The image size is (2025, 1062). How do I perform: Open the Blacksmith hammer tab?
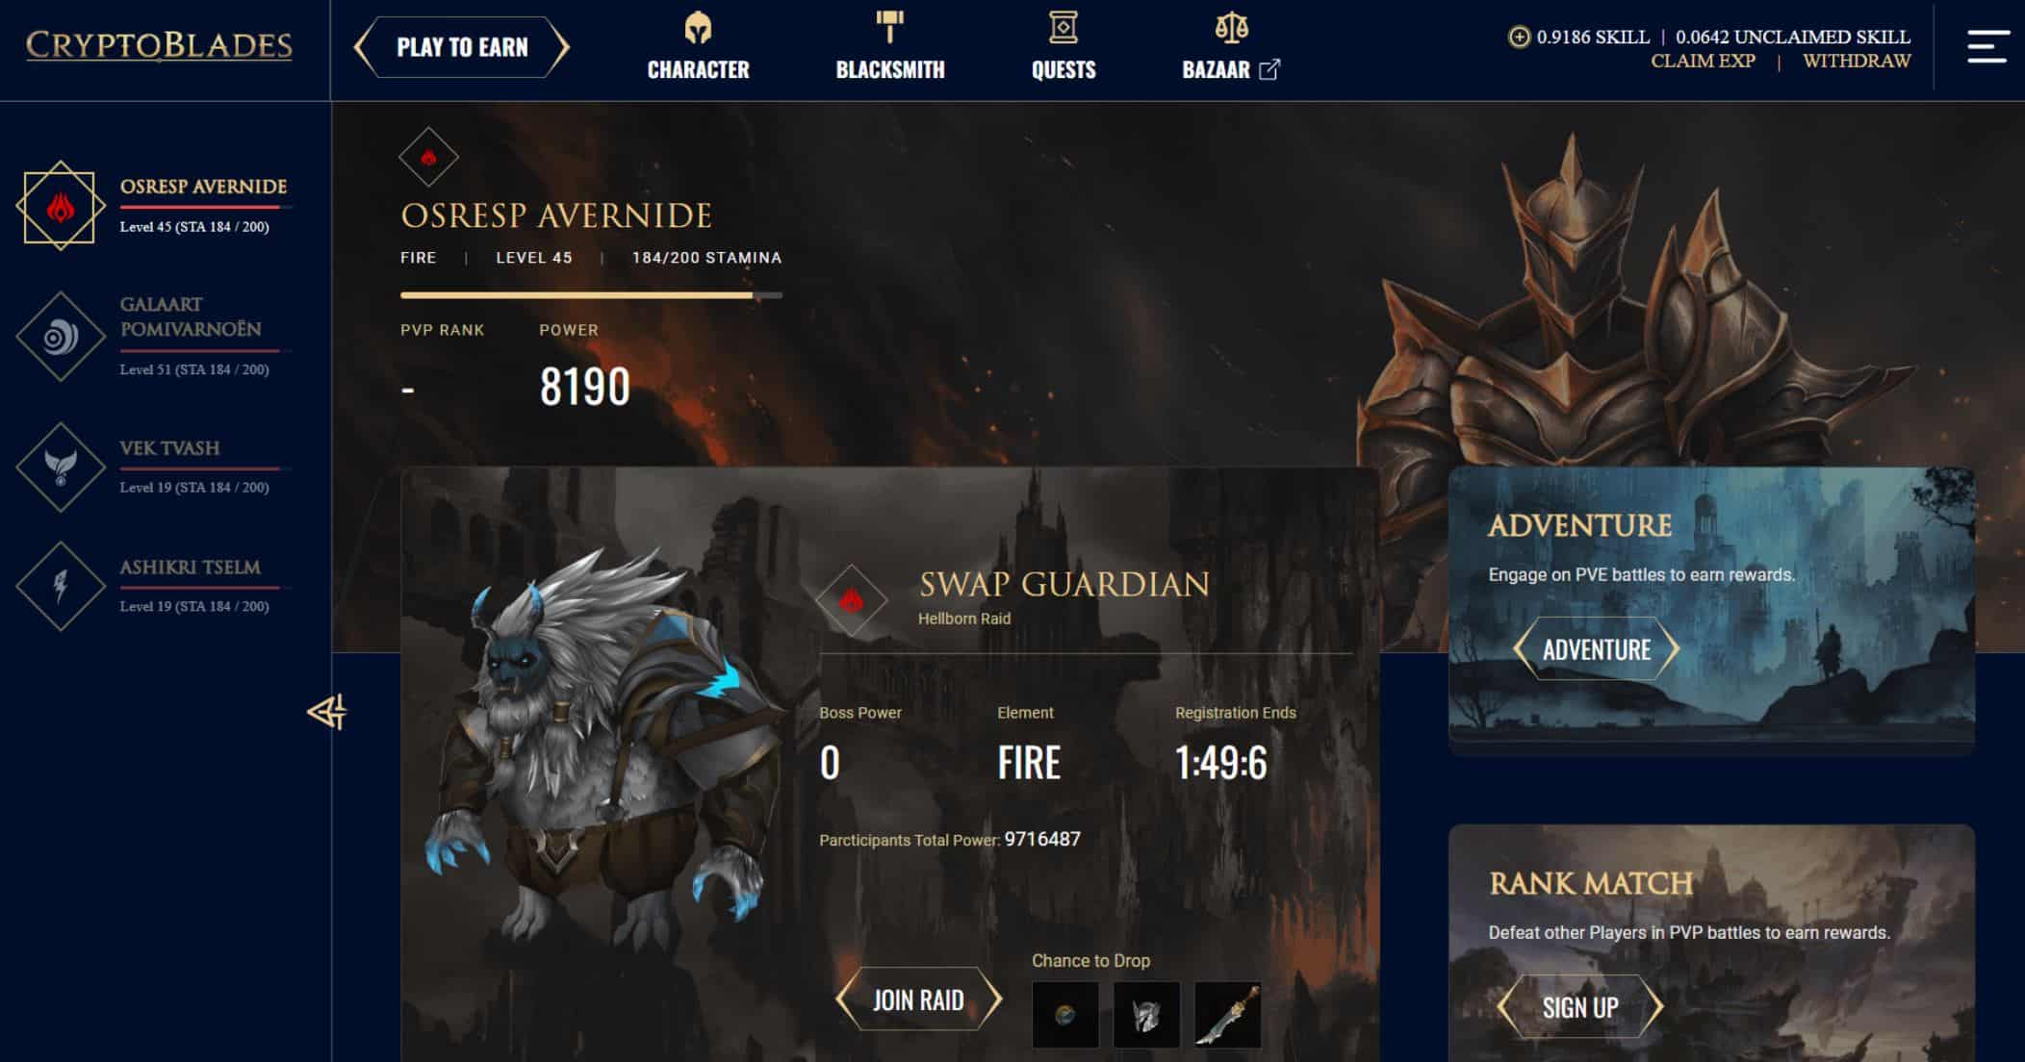[x=890, y=47]
